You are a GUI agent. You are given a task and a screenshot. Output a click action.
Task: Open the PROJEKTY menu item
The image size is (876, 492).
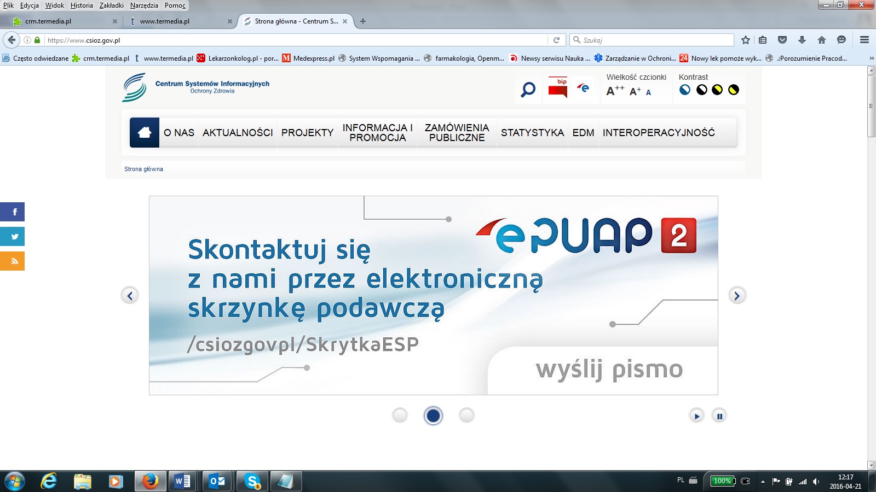307,133
